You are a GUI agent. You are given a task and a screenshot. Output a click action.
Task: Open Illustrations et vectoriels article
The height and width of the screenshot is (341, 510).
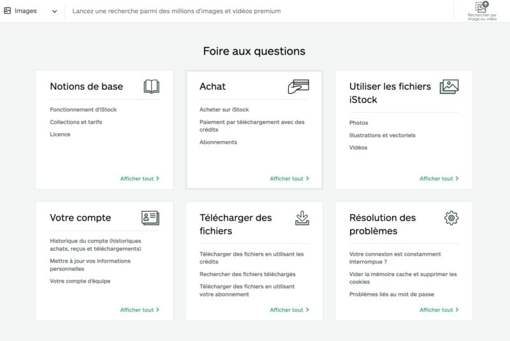click(x=382, y=135)
